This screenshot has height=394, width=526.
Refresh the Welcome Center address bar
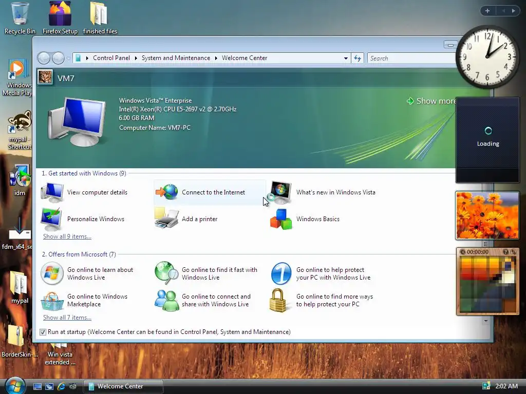(x=358, y=58)
